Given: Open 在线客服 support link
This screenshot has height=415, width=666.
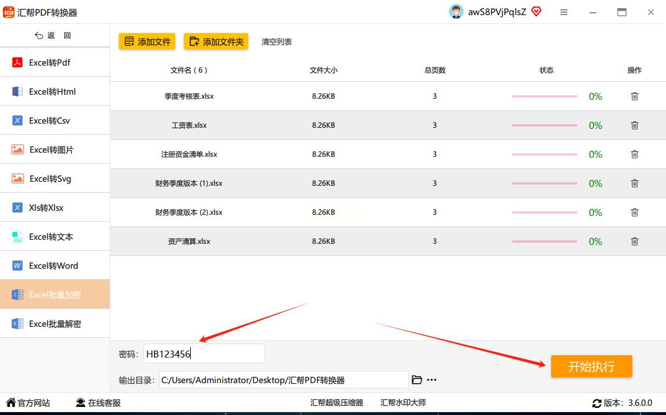Looking at the screenshot, I should pos(98,403).
